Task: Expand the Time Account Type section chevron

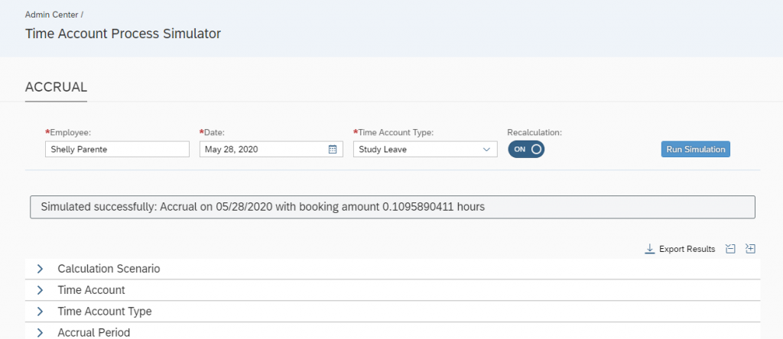Action: [x=41, y=312]
